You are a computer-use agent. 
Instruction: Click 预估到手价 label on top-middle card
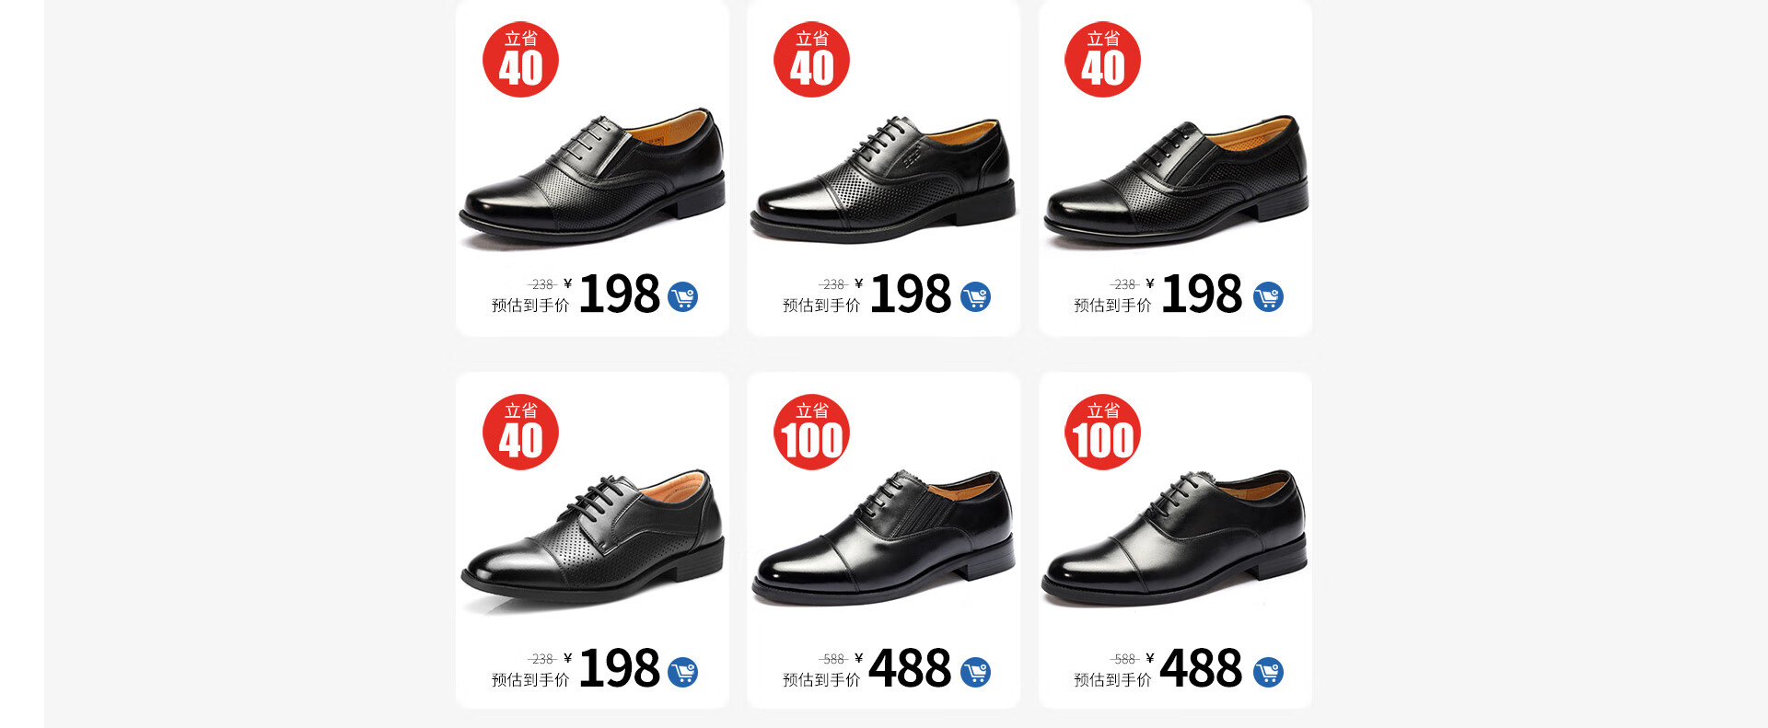coord(821,306)
